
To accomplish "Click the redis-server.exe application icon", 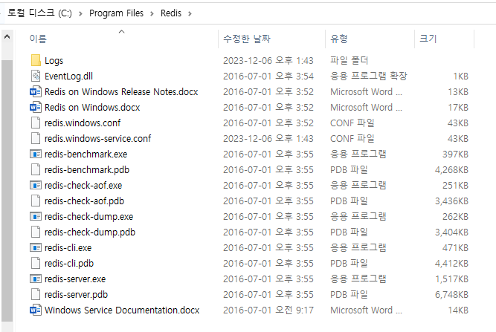I will click(36, 279).
